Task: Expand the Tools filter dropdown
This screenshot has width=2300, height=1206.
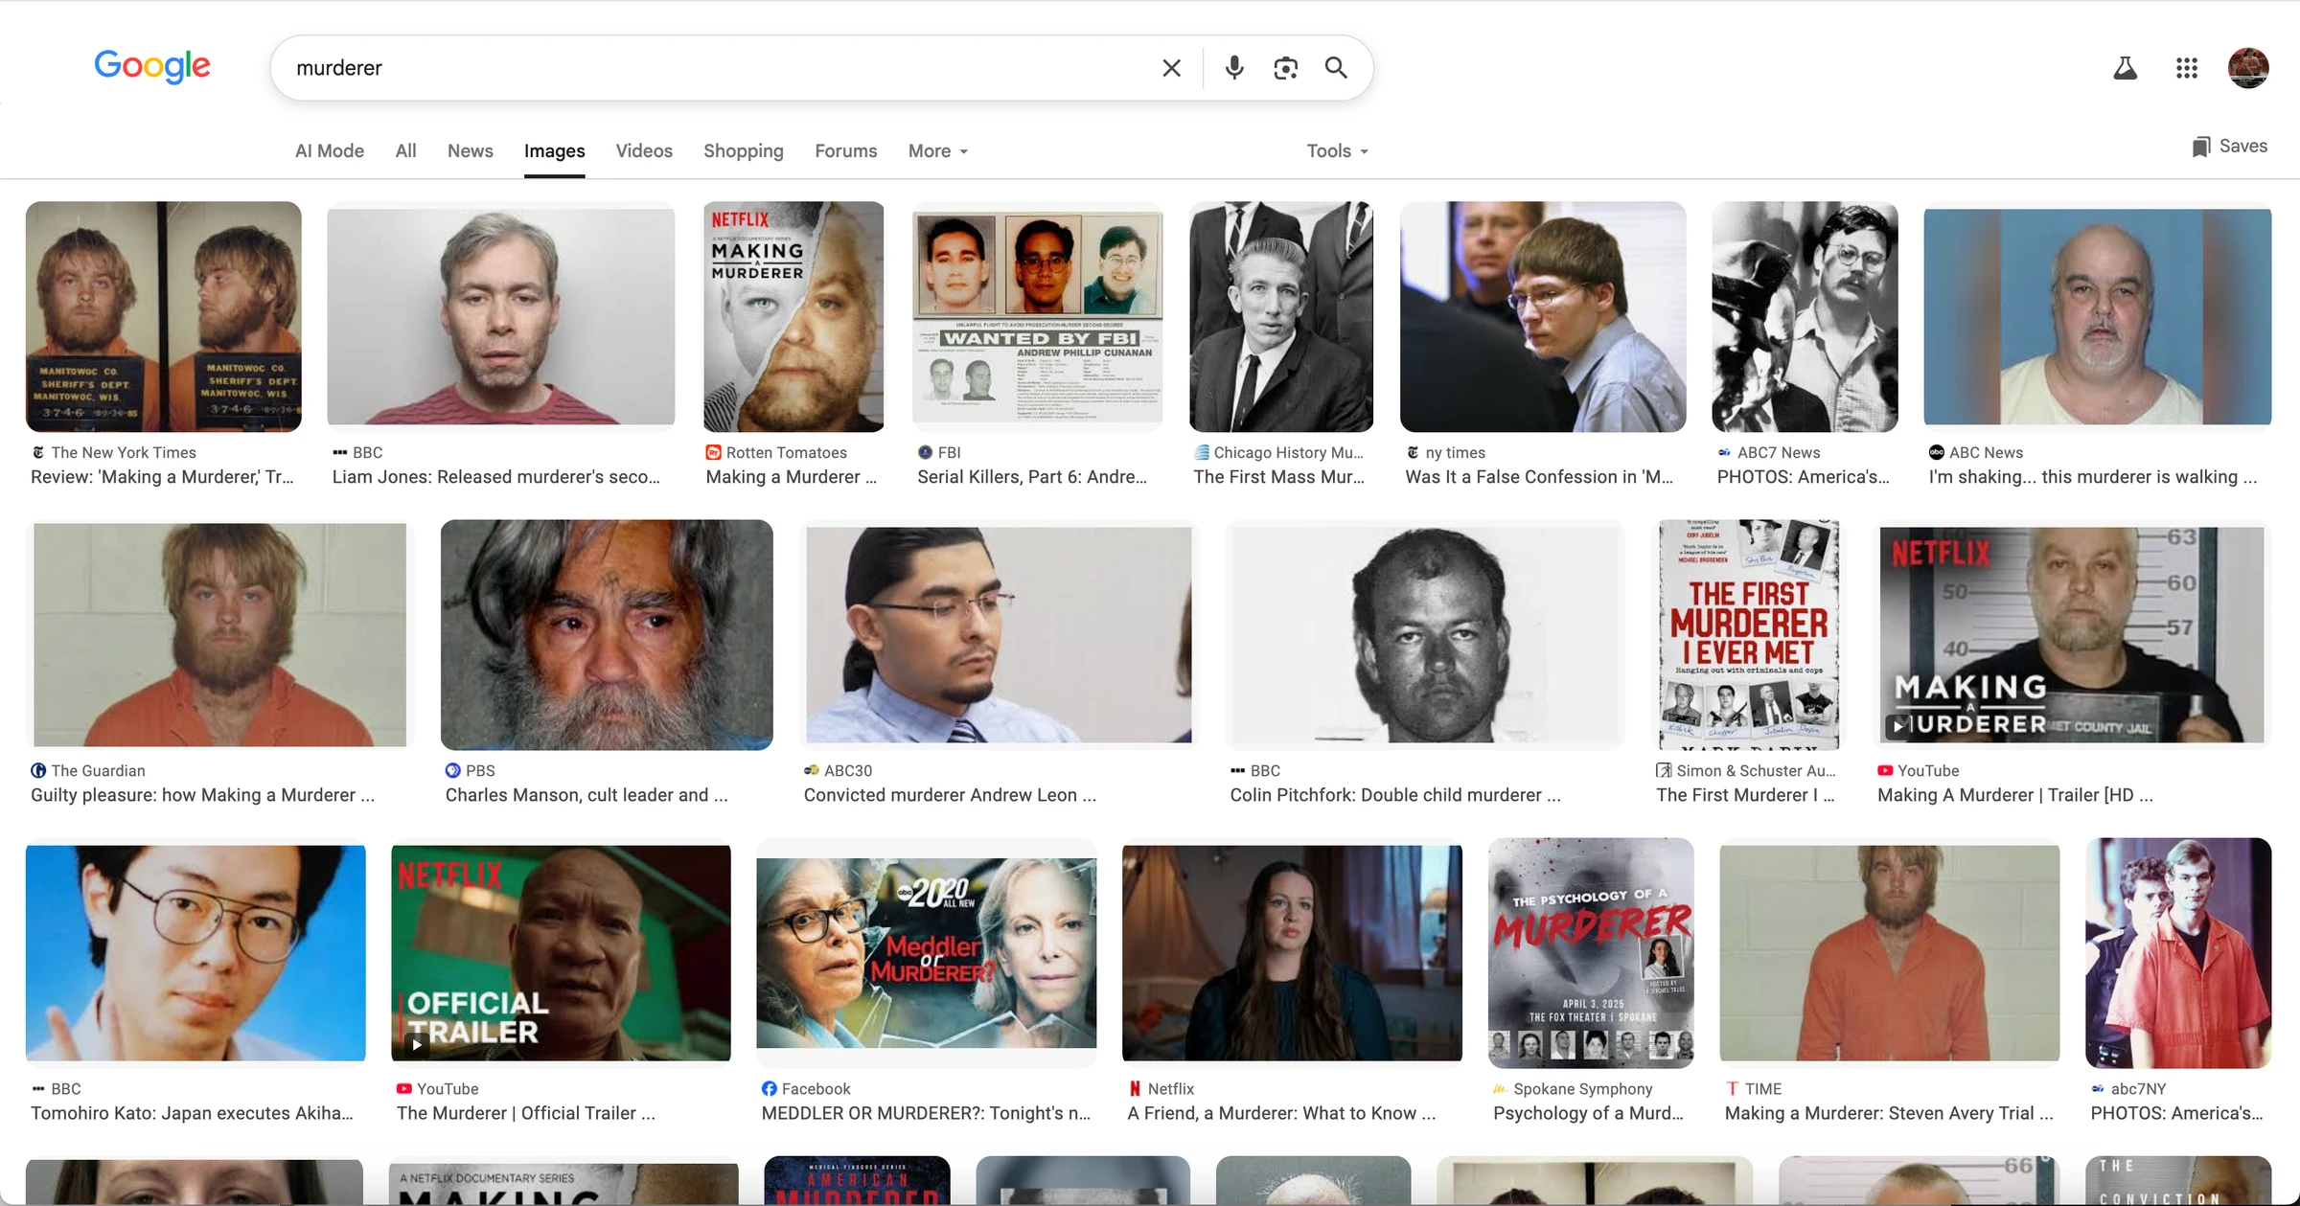Action: 1338,151
